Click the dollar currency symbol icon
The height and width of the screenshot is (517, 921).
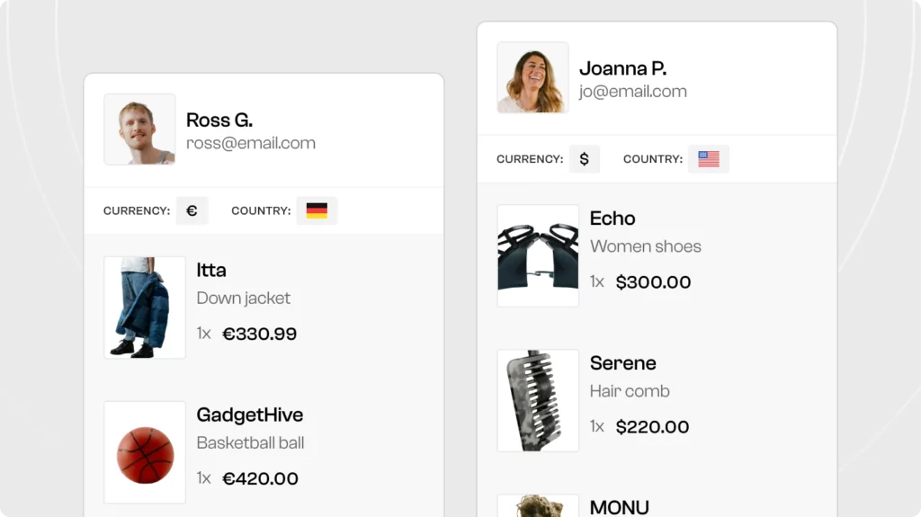pyautogui.click(x=584, y=159)
